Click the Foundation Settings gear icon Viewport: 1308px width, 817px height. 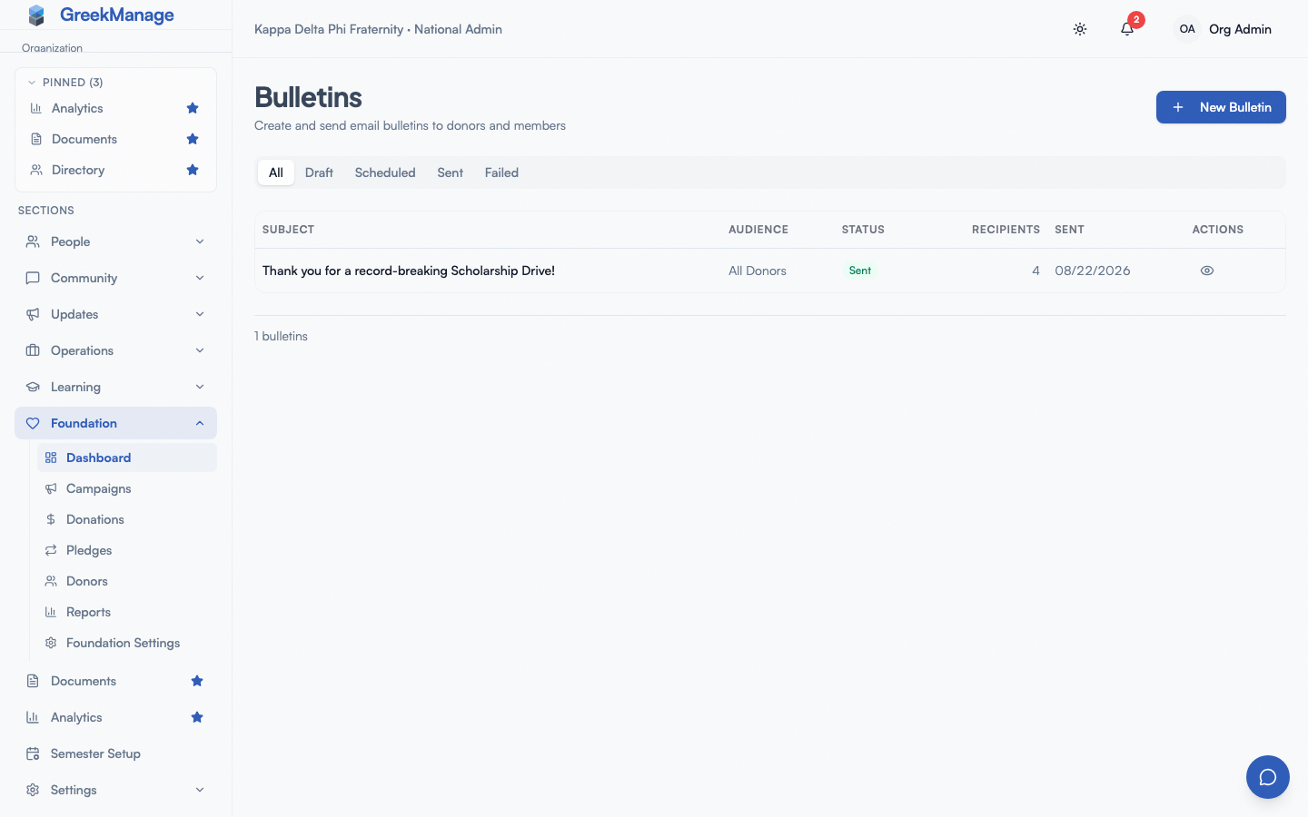(51, 643)
